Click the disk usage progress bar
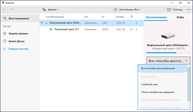193x112 pixels. pyautogui.click(x=168, y=53)
